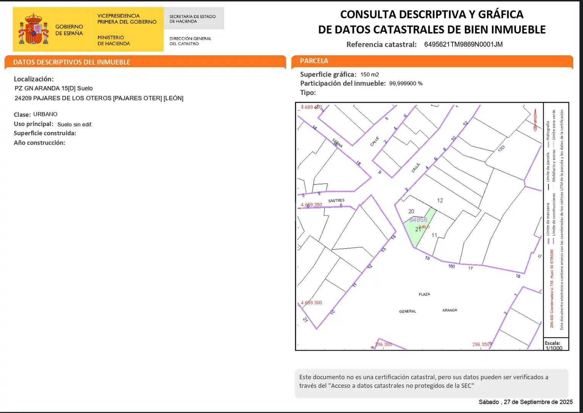583x413 pixels.
Task: Click street number '160' on the map
Action: coord(452,266)
